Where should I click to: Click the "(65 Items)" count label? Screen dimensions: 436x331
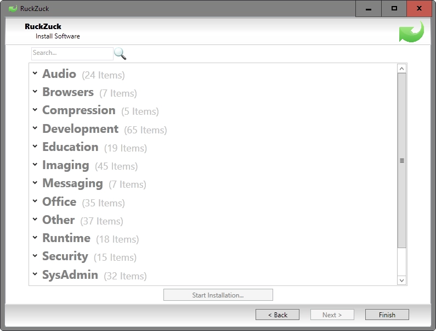coord(145,130)
